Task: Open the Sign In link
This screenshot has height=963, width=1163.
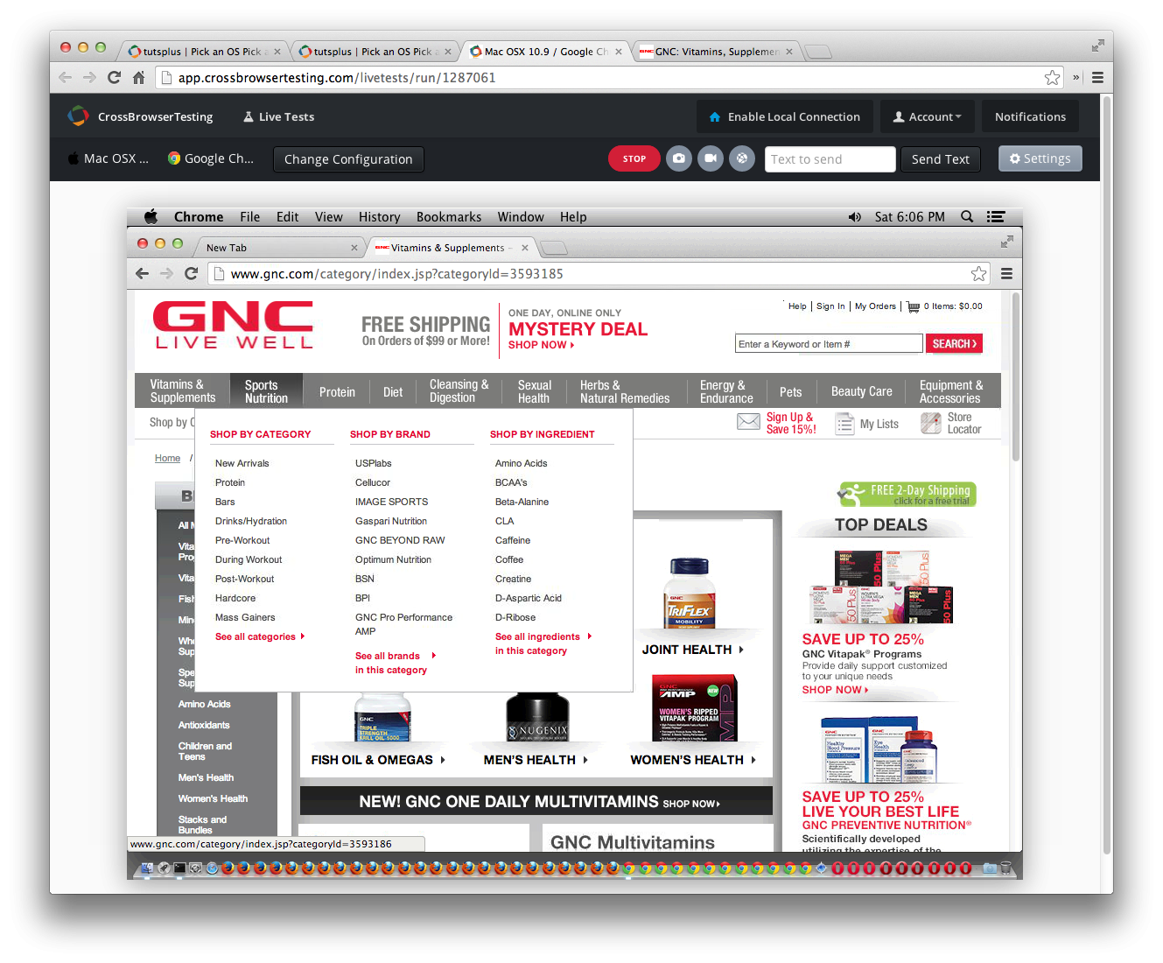Action: coord(830,306)
